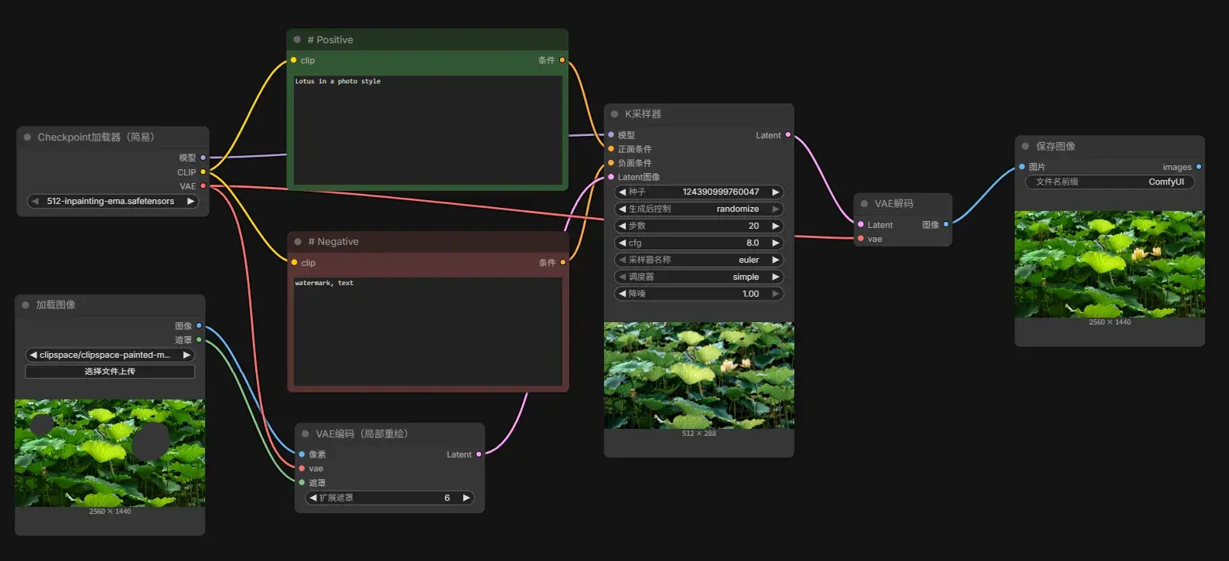Collapse the 加载图像 node via its dot
The height and width of the screenshot is (561, 1229).
pyautogui.click(x=26, y=305)
